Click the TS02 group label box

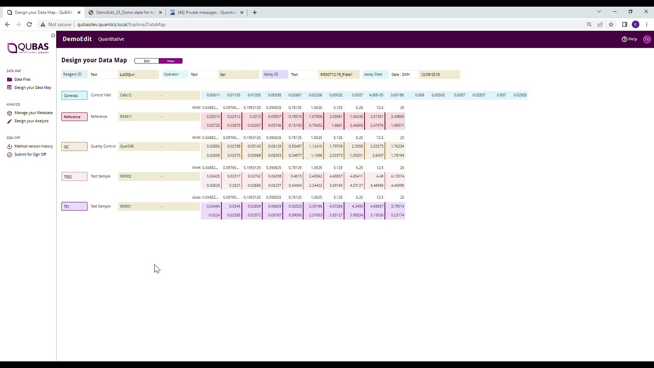[x=75, y=176]
